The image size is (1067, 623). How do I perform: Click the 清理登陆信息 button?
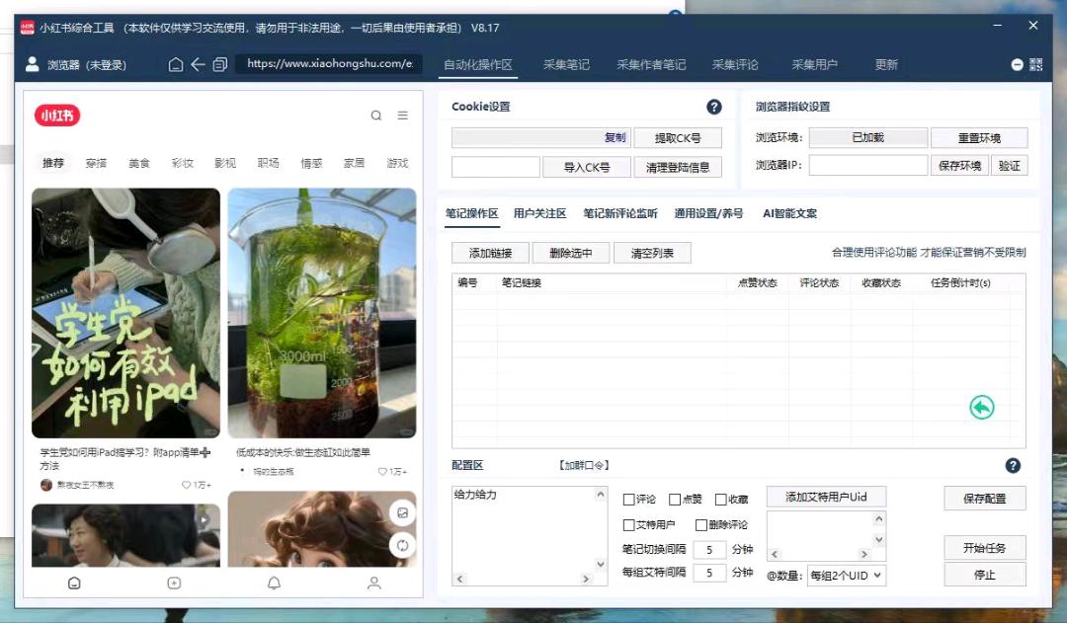click(678, 167)
